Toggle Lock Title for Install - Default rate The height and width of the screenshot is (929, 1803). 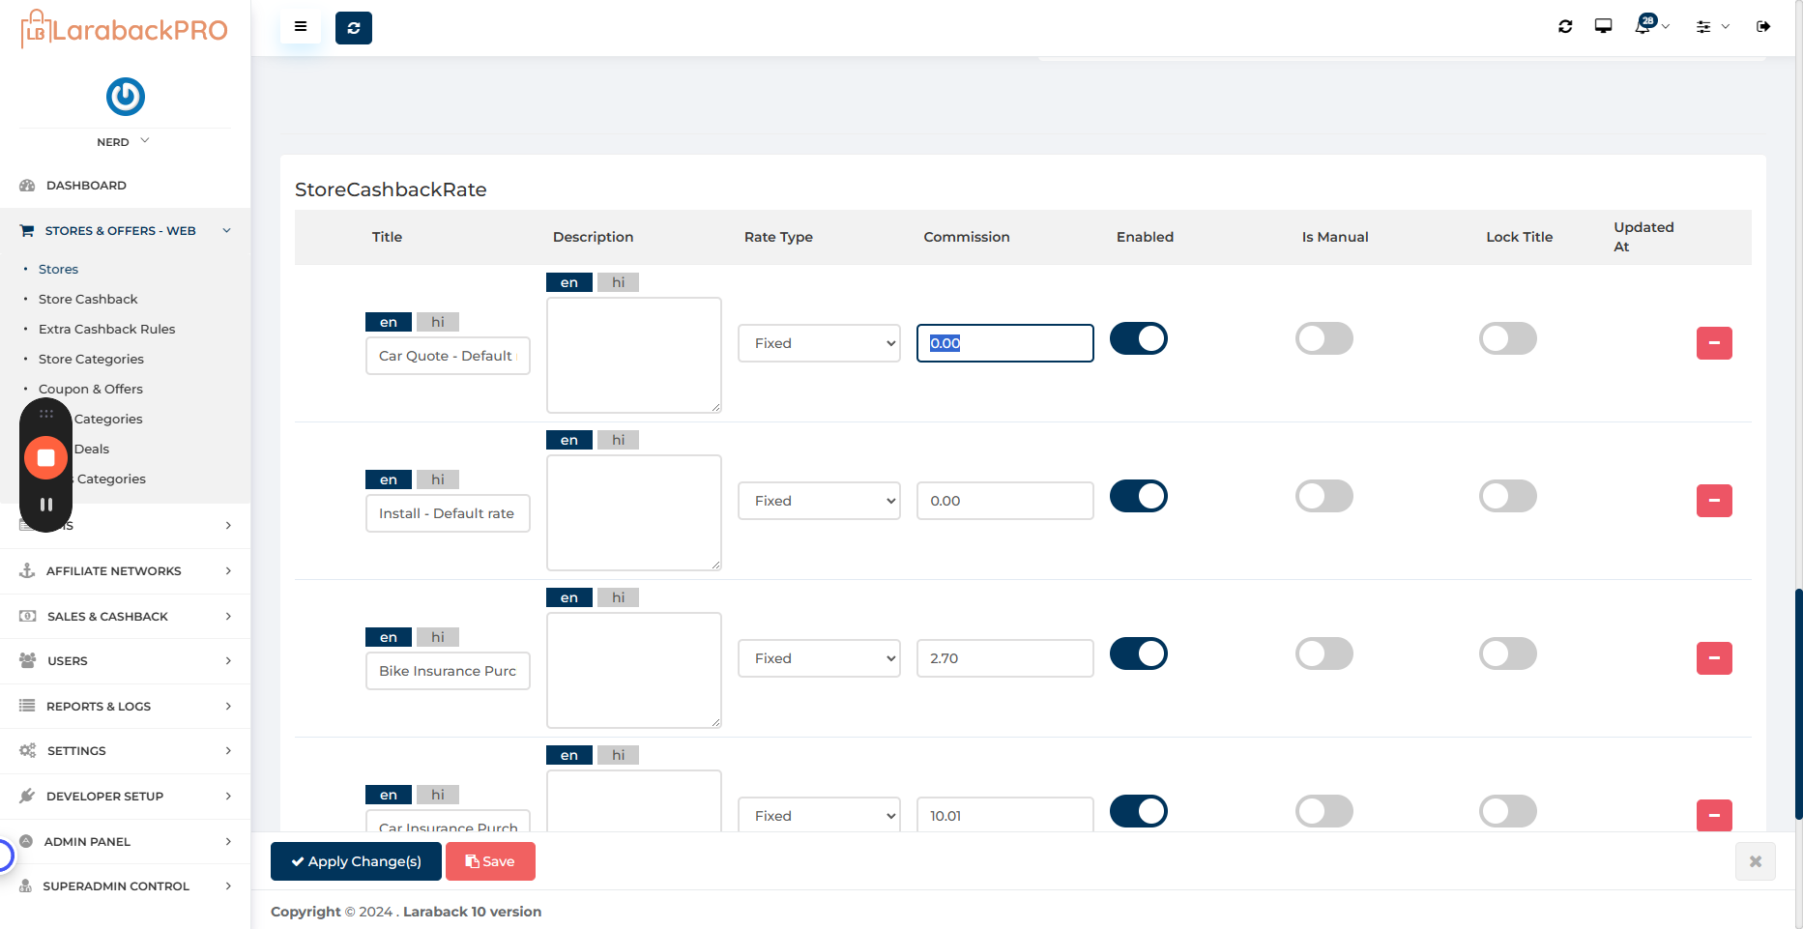(x=1508, y=497)
